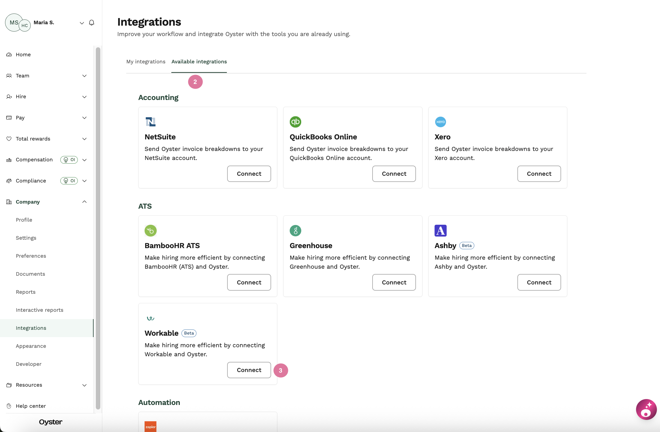The image size is (660, 432).
Task: Expand the Hire menu section
Action: tap(84, 97)
